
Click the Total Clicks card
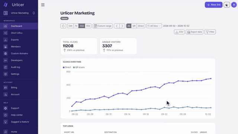[x=79, y=46]
